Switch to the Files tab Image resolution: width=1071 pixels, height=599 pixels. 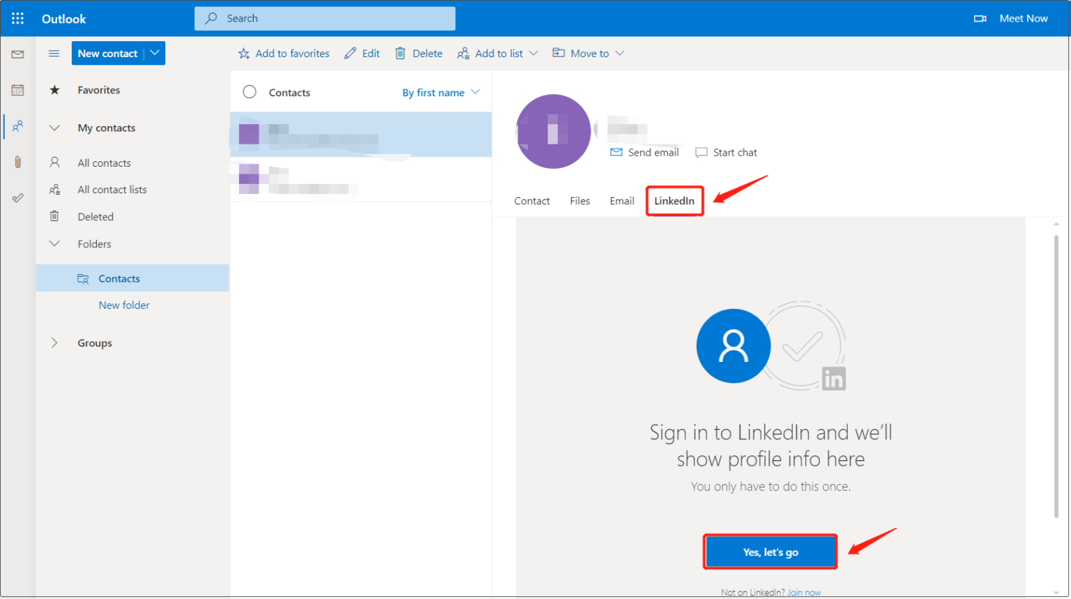click(579, 201)
